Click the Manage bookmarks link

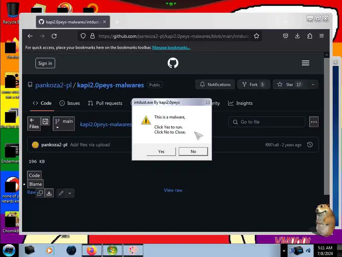tap(171, 48)
